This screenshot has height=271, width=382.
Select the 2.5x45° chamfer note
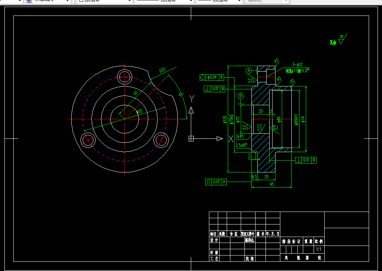coord(241,145)
